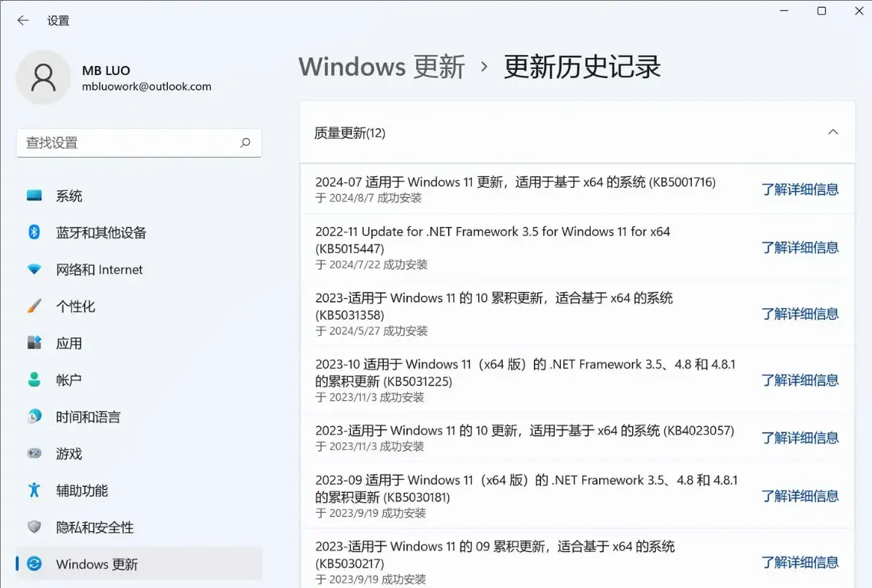Open 了解详细信息 for KB5015447
872x588 pixels.
800,248
